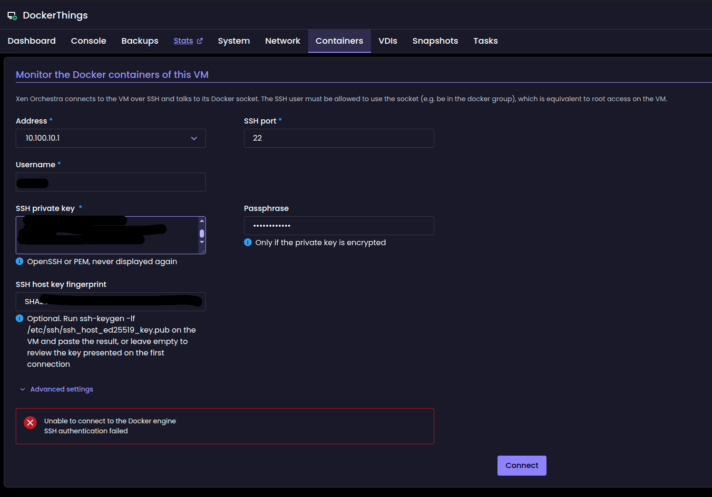712x497 pixels.
Task: Click the red error icon in alert
Action: [x=30, y=422]
